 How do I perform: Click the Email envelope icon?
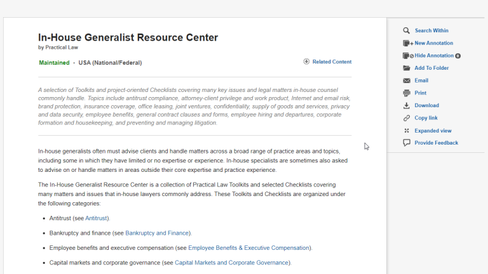point(407,81)
